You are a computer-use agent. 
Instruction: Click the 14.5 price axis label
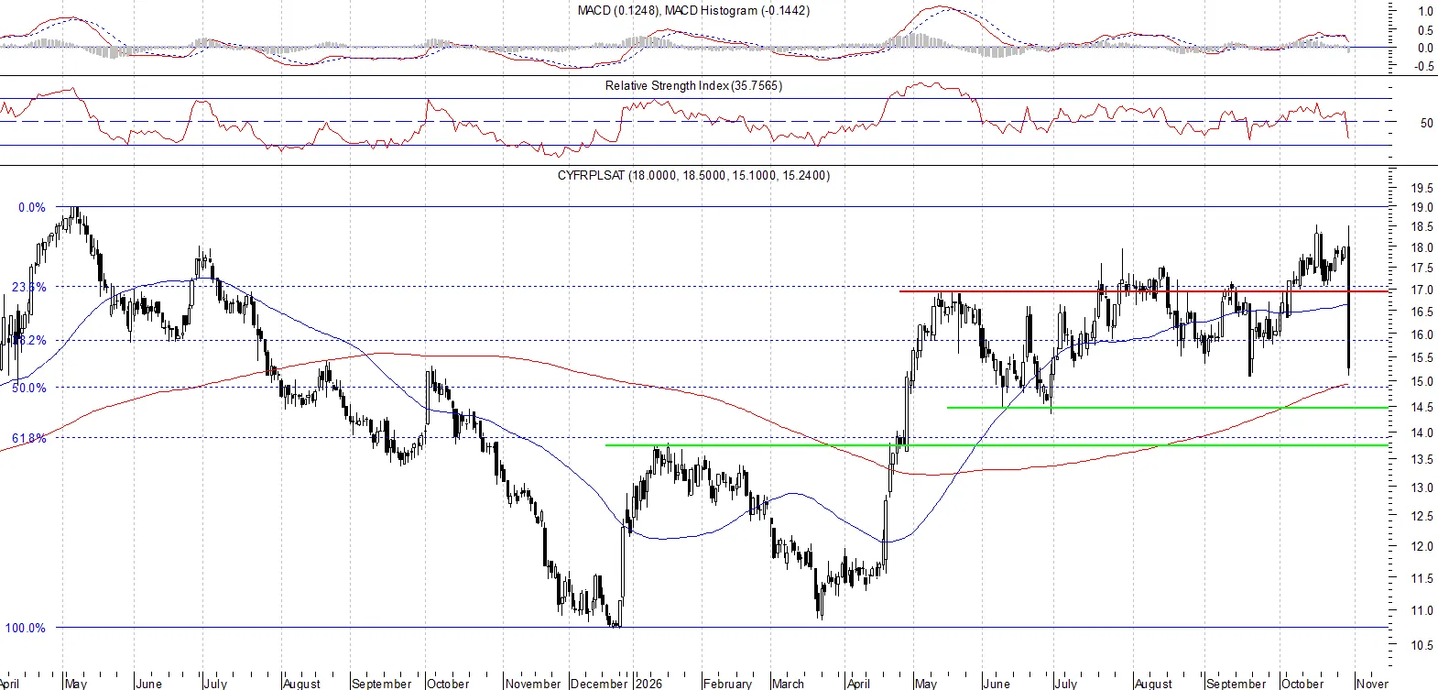[1422, 407]
